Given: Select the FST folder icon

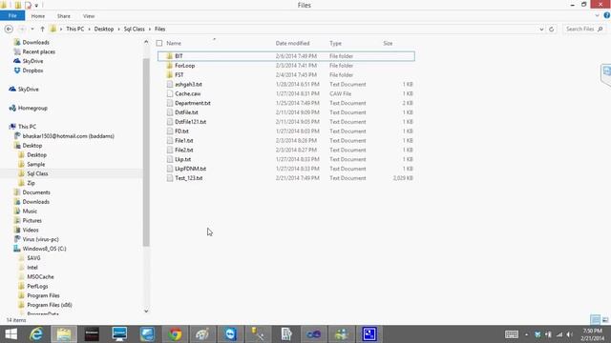Looking at the screenshot, I should pyautogui.click(x=170, y=74).
